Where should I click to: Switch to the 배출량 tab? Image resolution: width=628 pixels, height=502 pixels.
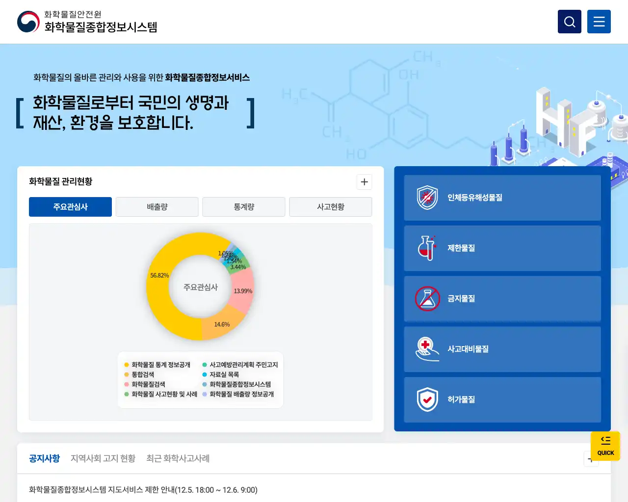click(157, 206)
